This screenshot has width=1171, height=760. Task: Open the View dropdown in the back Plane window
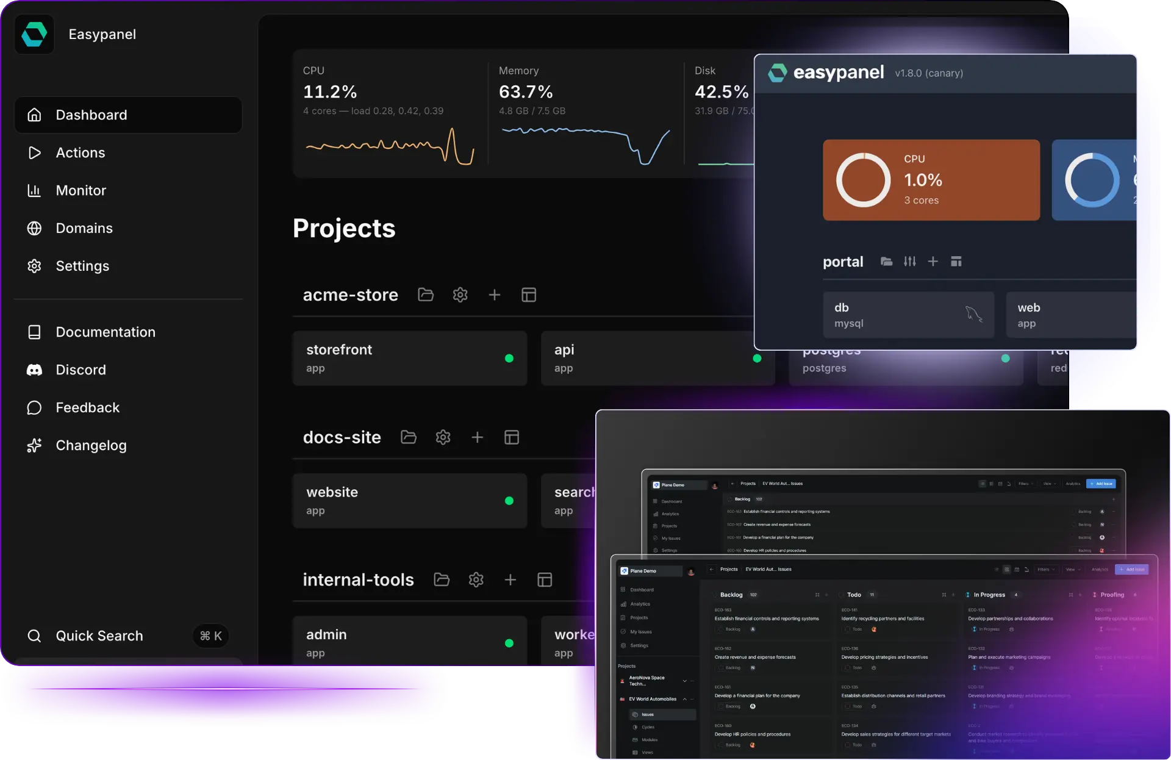tap(1048, 484)
